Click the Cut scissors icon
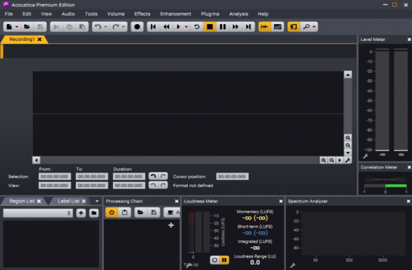This screenshot has height=270, width=412. point(57,27)
